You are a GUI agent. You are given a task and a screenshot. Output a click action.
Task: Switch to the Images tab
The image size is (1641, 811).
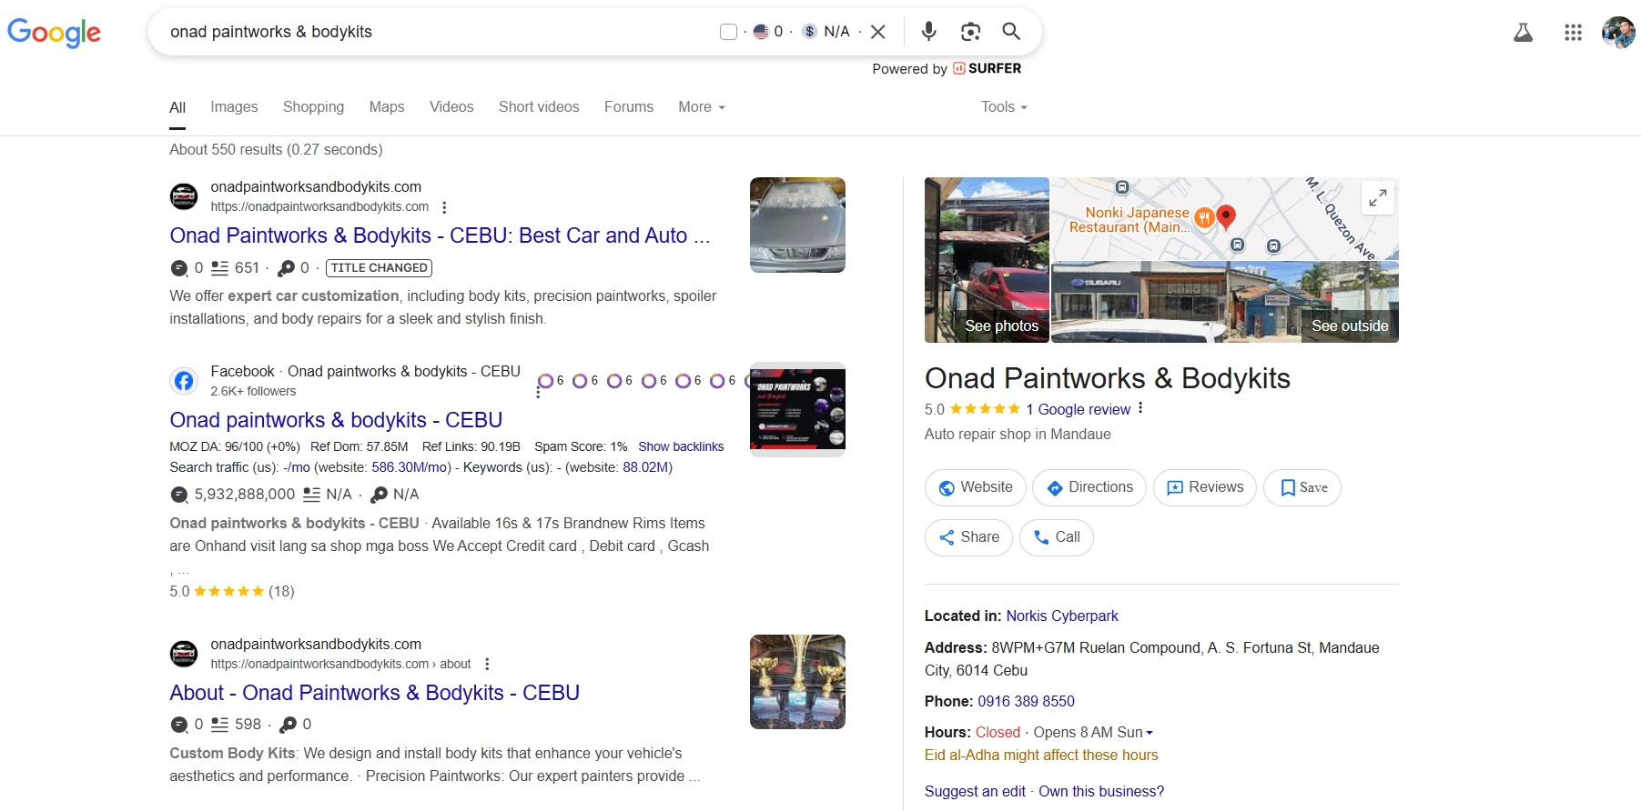(x=234, y=107)
